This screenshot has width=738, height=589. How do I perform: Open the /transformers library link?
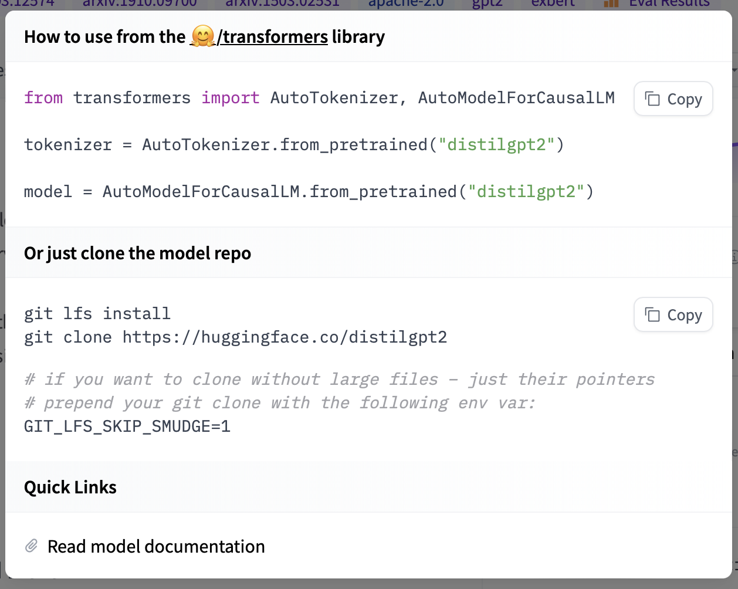coord(272,37)
